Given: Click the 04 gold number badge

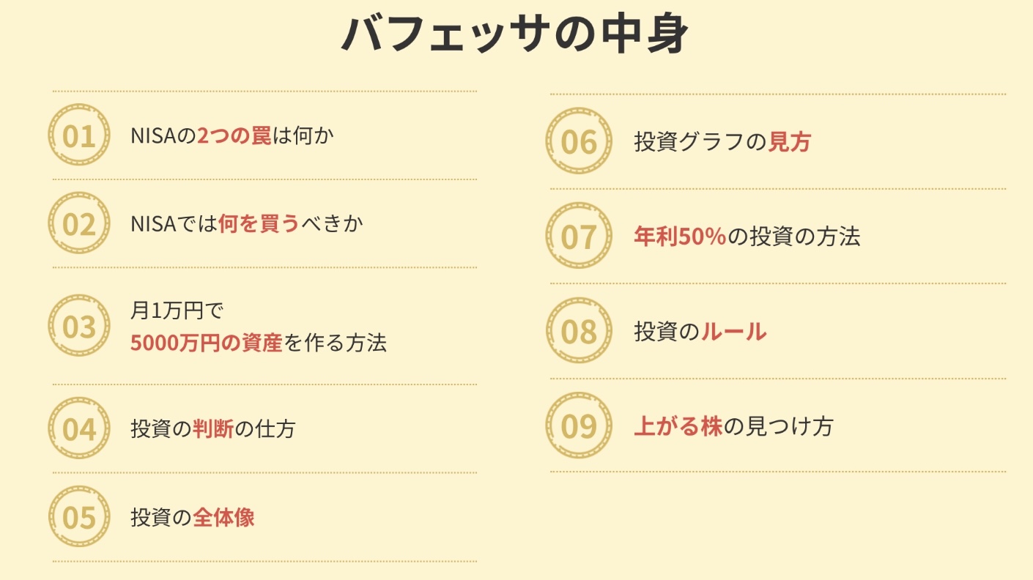Looking at the screenshot, I should 79,429.
